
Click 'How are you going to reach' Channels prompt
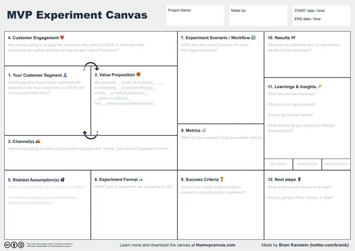click(x=88, y=149)
